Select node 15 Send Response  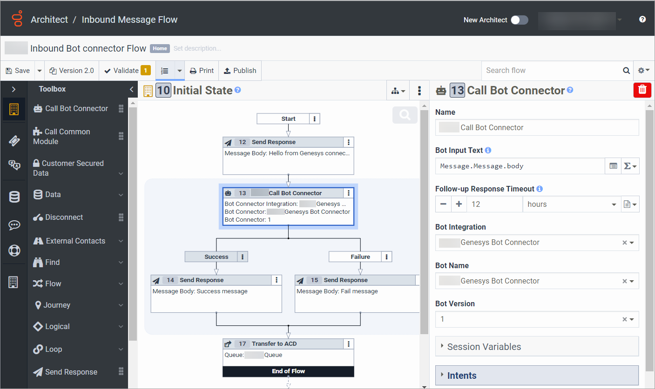coord(357,293)
